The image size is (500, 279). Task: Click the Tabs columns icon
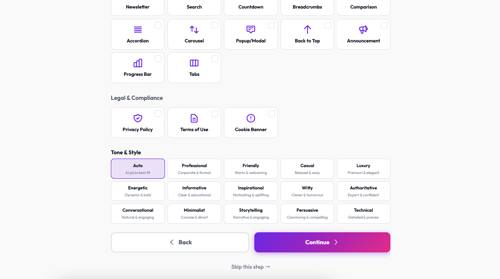[194, 63]
